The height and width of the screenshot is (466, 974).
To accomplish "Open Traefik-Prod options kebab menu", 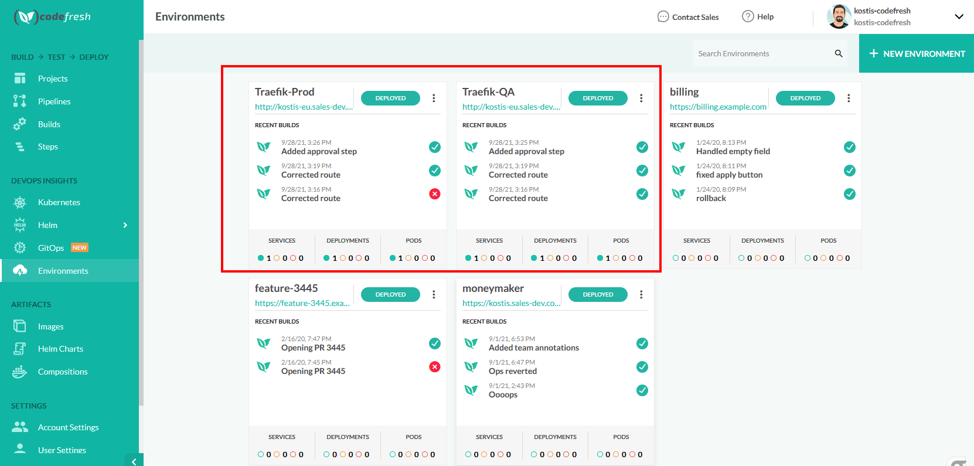I will (434, 98).
